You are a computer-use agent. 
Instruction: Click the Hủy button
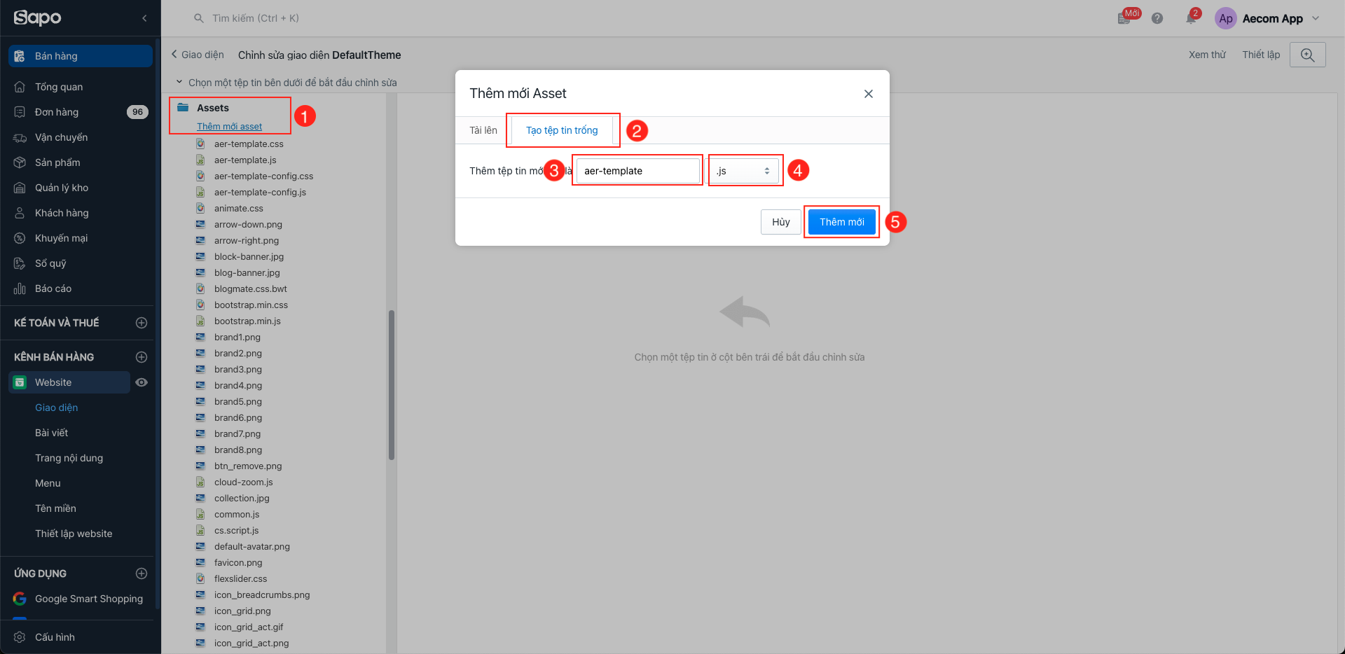coord(780,222)
